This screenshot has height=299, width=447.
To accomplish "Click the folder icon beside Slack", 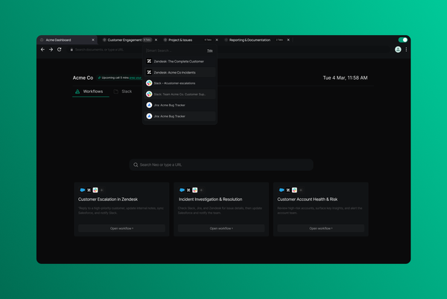I will (x=115, y=91).
